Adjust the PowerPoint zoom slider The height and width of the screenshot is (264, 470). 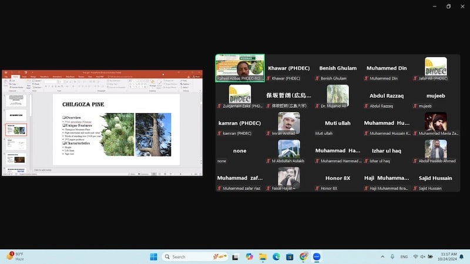pos(180,174)
